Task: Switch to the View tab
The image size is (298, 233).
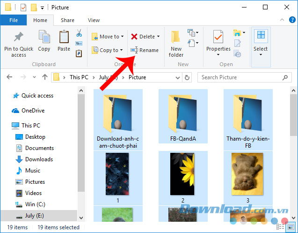Action: [94, 20]
